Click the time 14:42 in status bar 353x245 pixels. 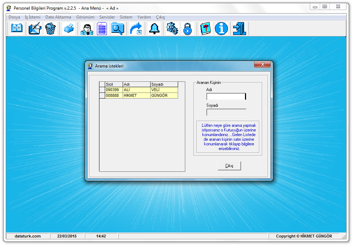coord(101,236)
